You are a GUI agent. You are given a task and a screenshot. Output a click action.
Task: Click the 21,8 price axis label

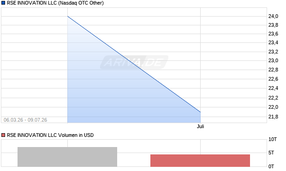pos(273,117)
